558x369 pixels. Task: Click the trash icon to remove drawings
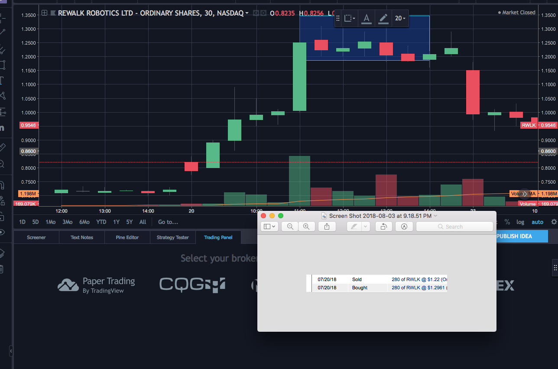(2, 269)
